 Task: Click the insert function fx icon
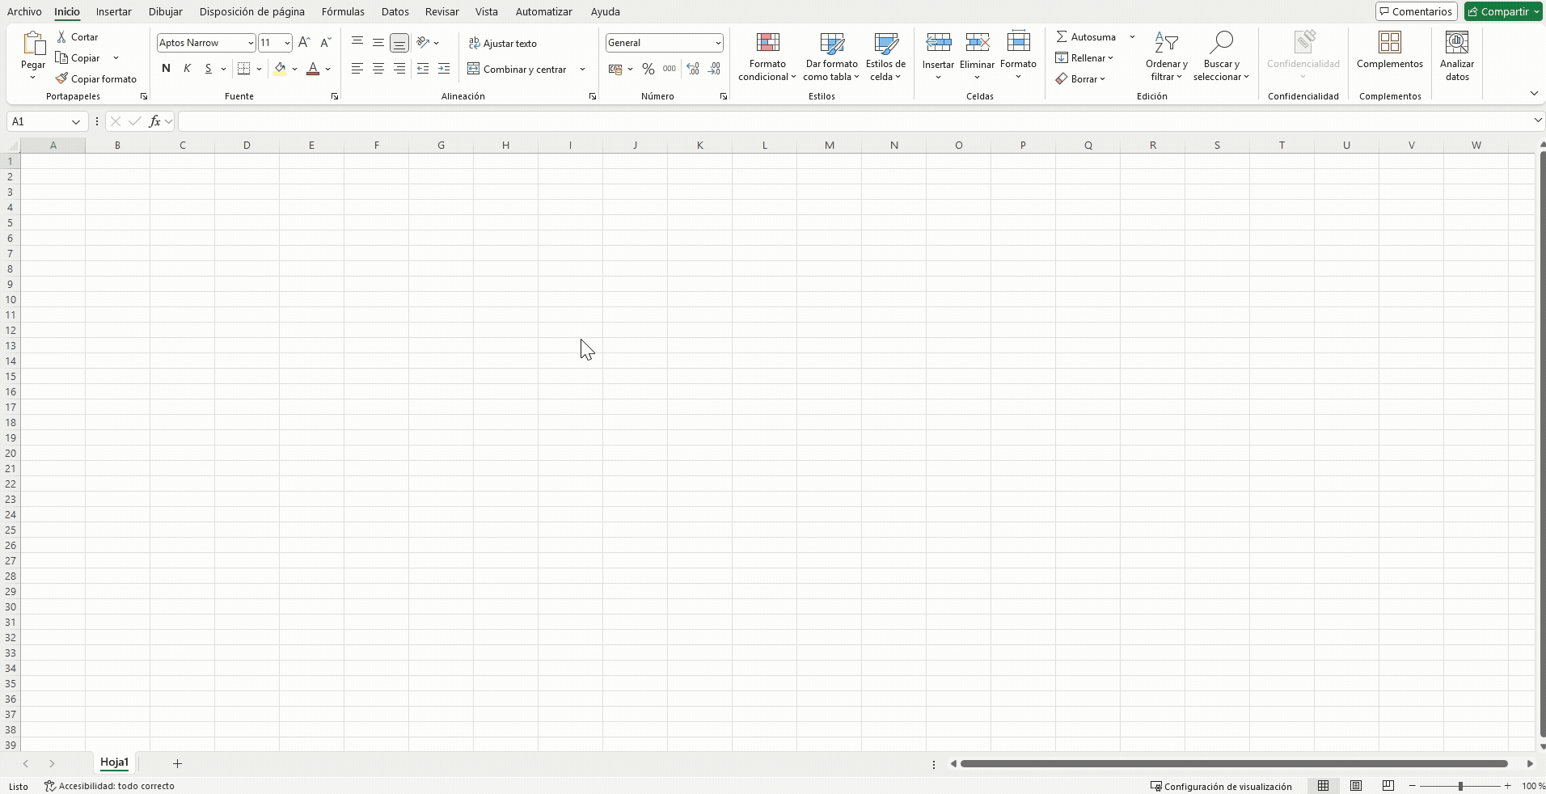(x=154, y=121)
